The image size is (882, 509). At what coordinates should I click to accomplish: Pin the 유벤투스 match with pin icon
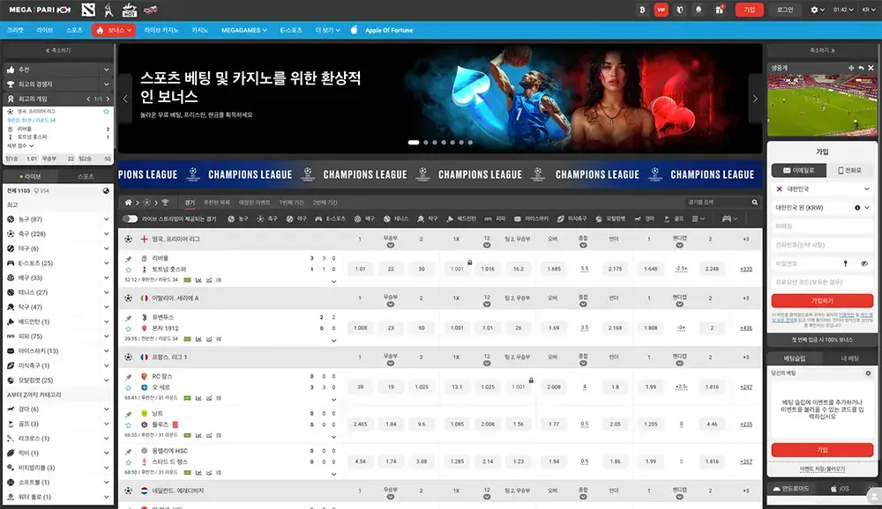(x=128, y=318)
